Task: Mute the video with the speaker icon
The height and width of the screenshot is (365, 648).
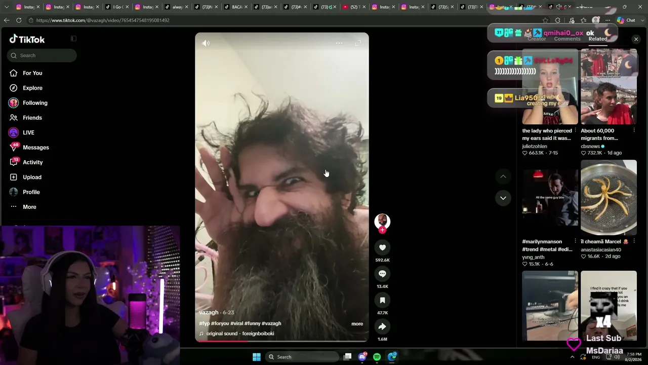Action: tap(206, 44)
